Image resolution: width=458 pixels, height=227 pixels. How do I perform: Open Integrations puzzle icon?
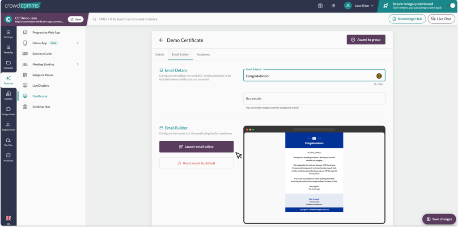point(8,111)
